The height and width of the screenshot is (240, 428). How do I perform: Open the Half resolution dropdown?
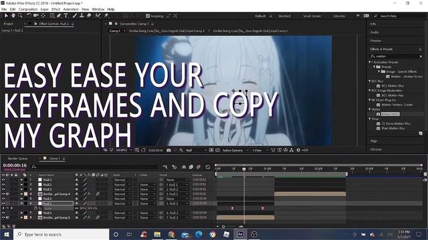(x=196, y=150)
